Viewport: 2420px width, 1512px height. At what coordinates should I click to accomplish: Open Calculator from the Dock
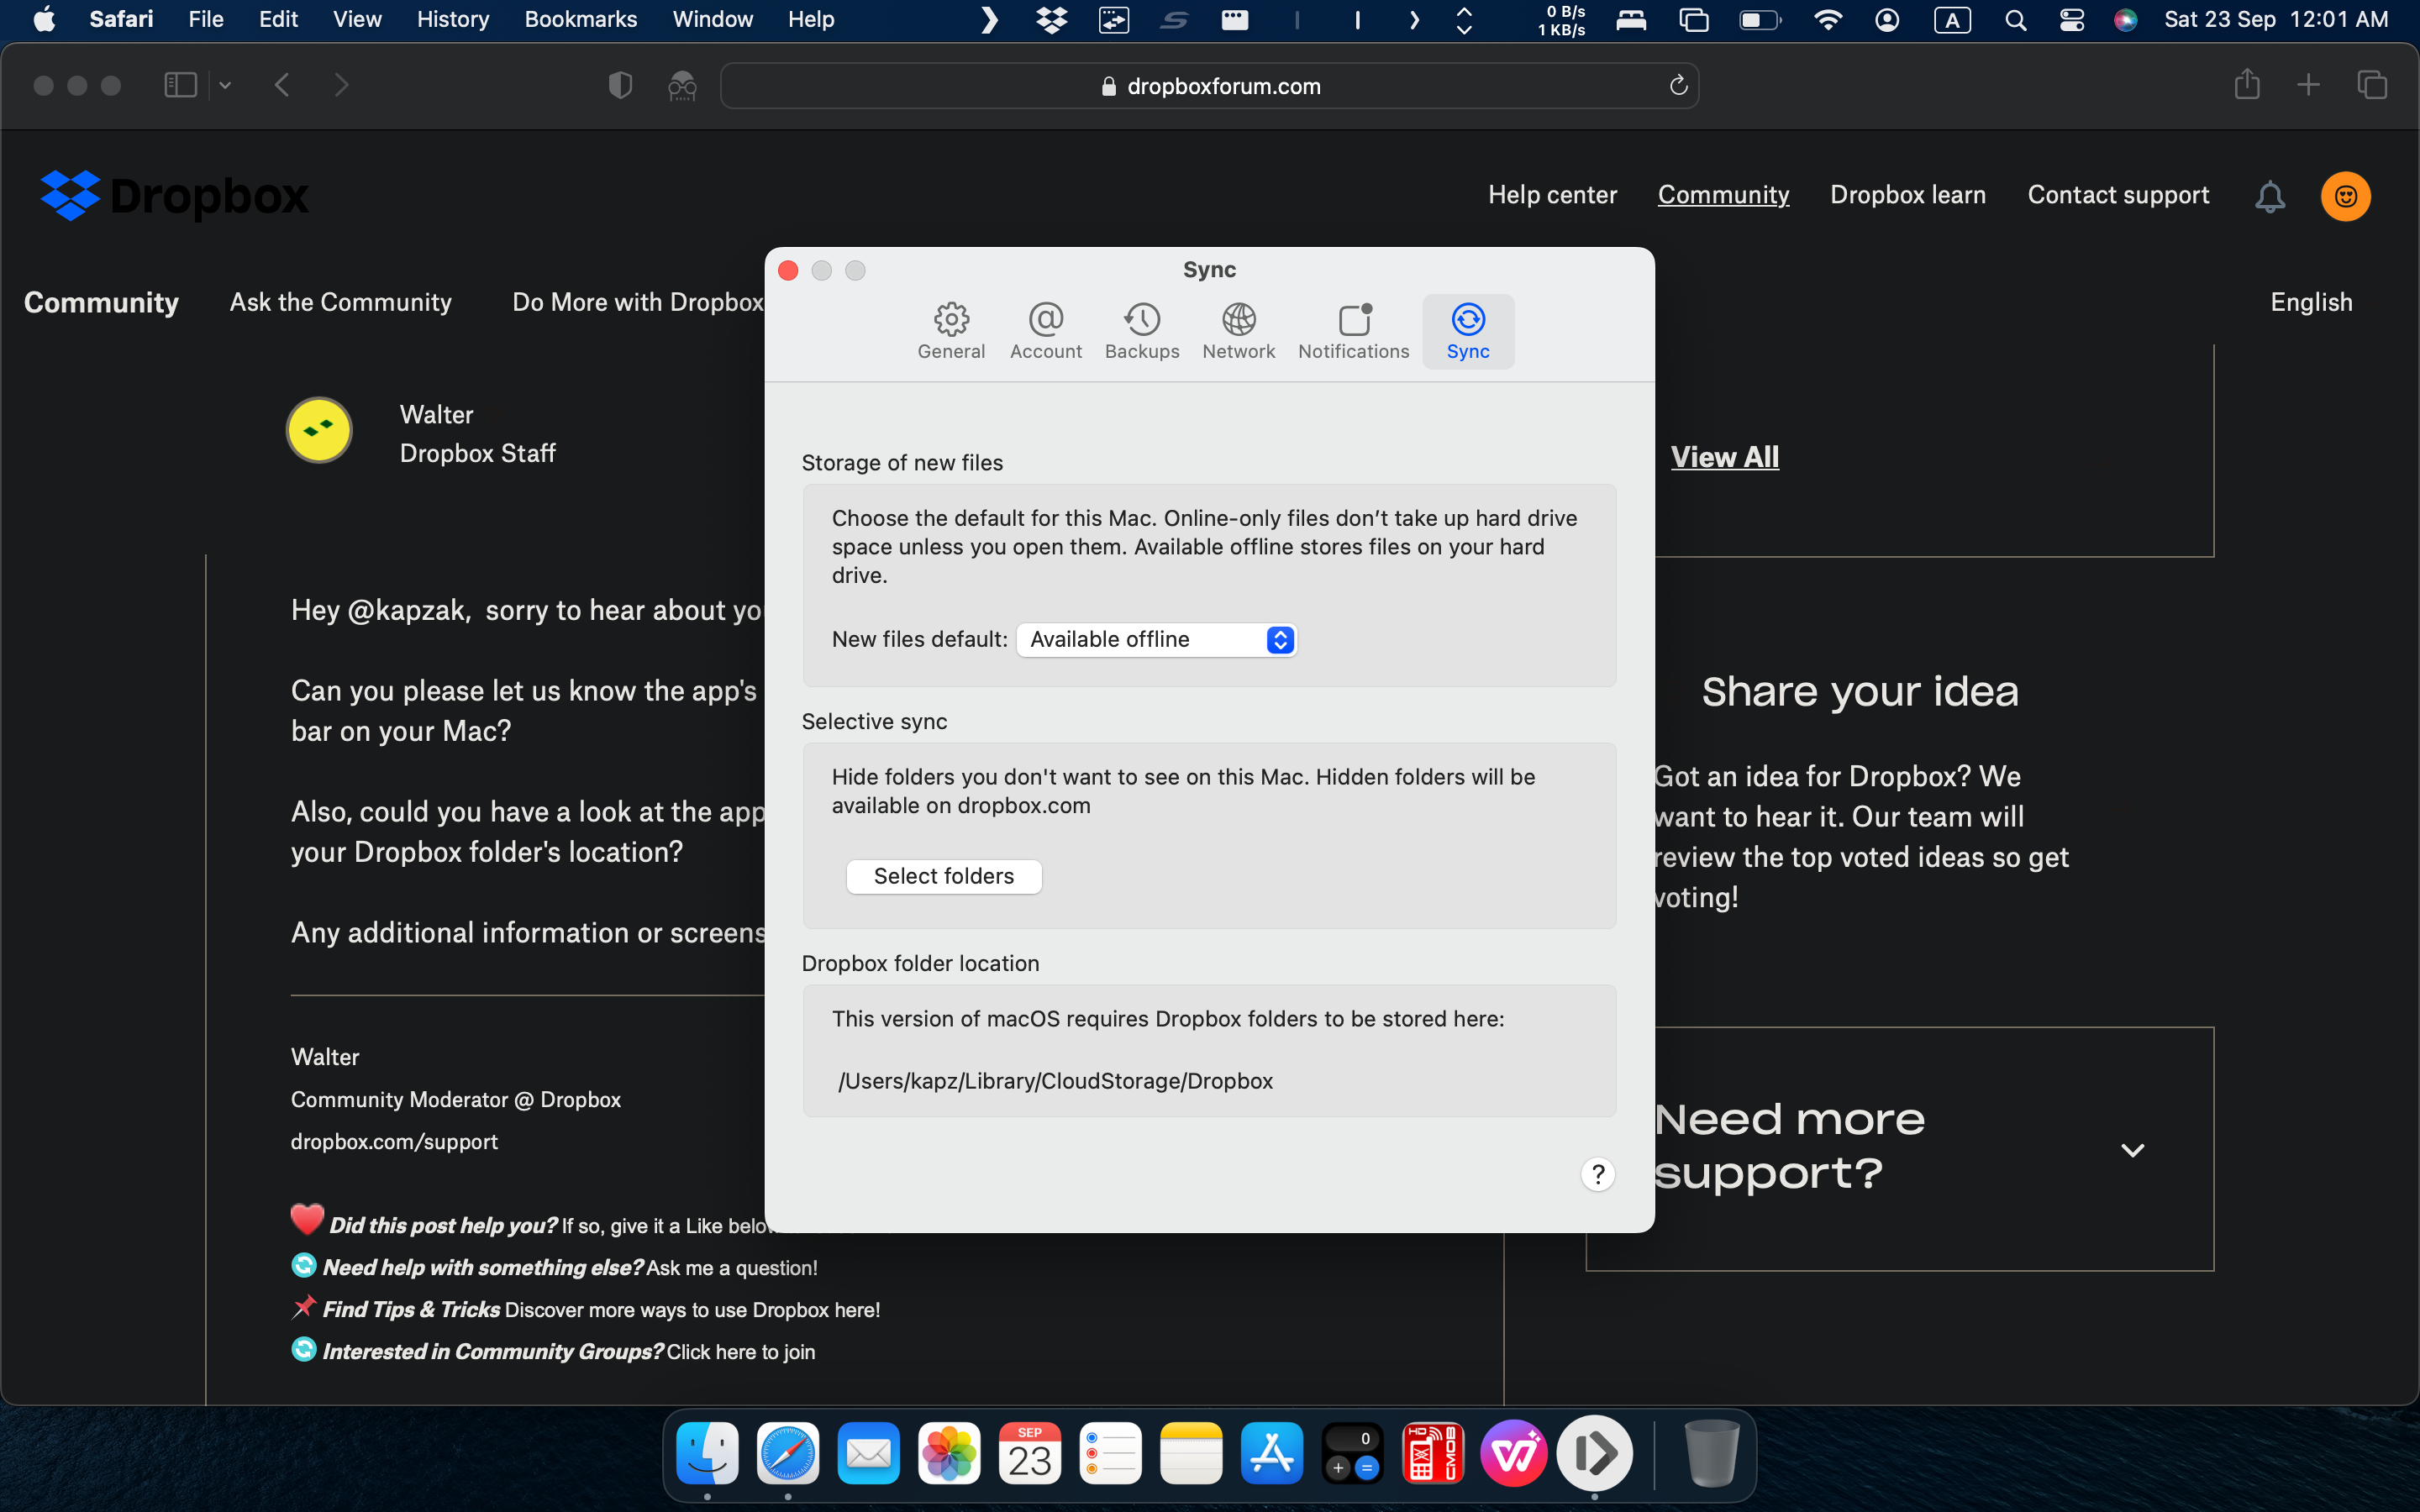(x=1352, y=1453)
